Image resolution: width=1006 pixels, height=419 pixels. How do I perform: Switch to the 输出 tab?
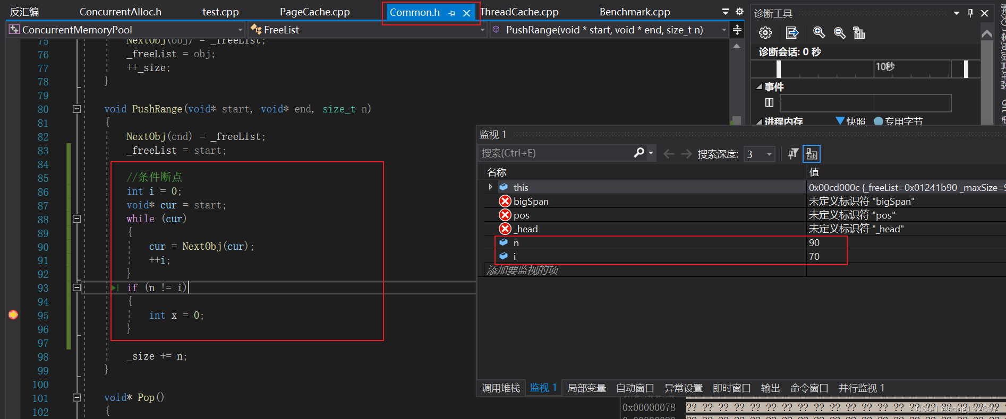click(x=771, y=388)
